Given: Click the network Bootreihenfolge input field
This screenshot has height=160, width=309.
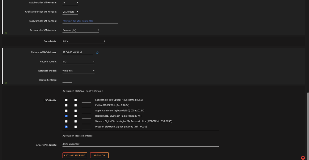Looking at the screenshot, I should 67,80.
